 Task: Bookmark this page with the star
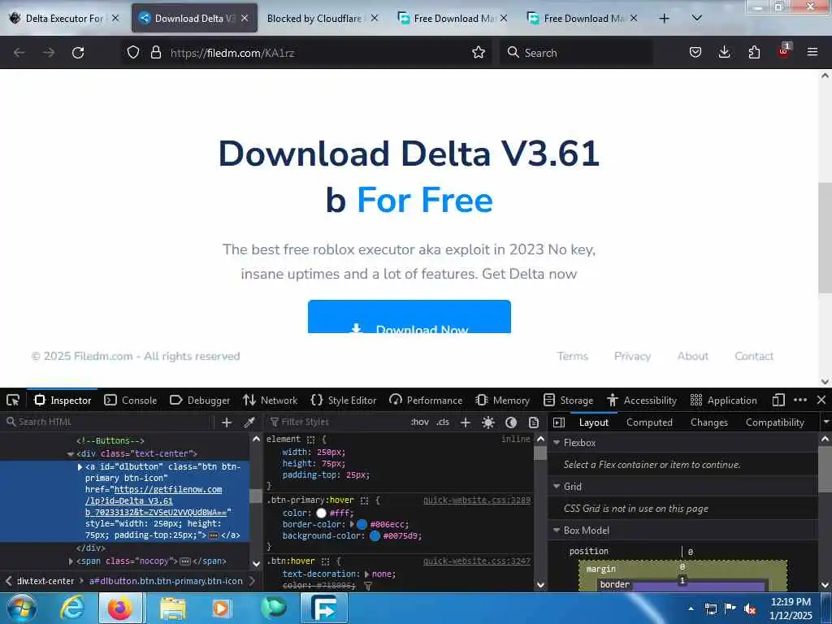tap(479, 52)
